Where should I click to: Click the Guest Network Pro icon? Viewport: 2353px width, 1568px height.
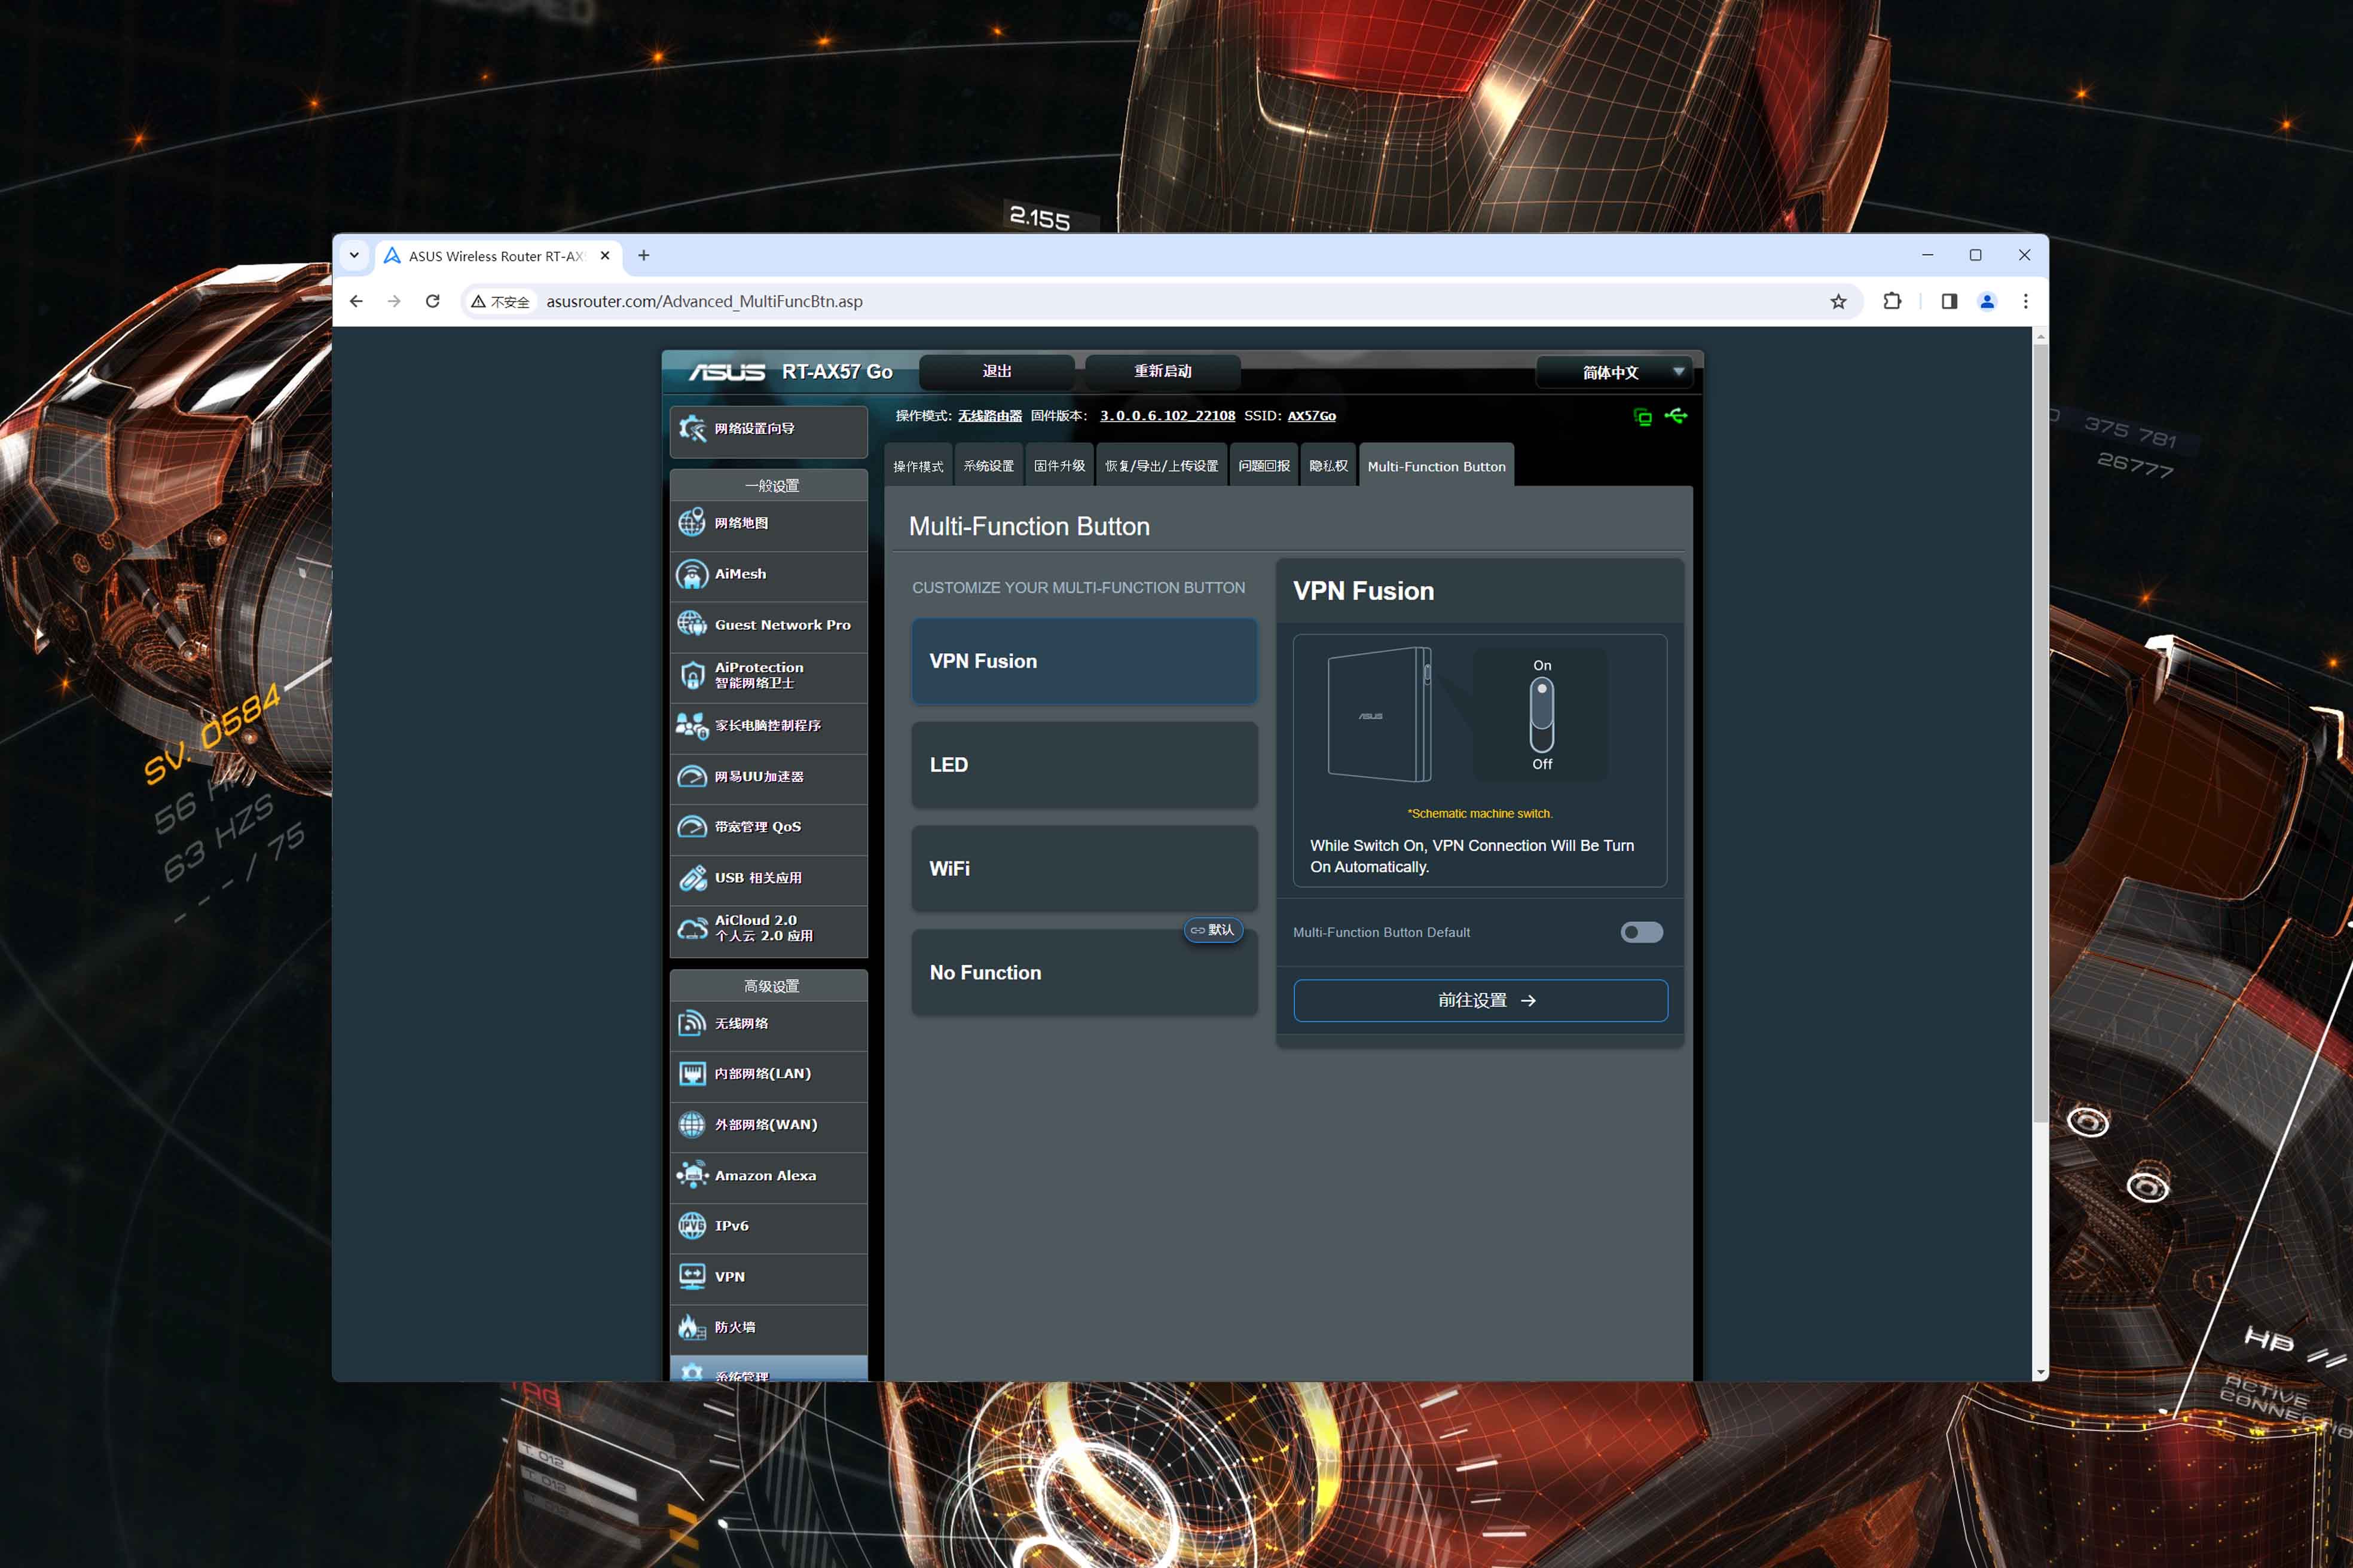(691, 624)
